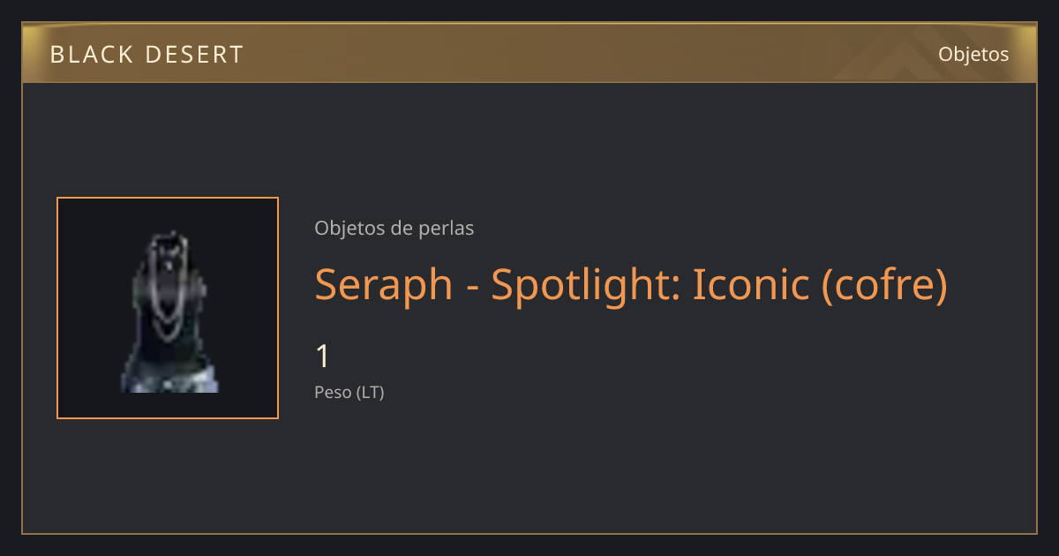The image size is (1059, 556).
Task: Click the Seraph - Spotlight: Iconic (cofre) title
Action: [631, 284]
